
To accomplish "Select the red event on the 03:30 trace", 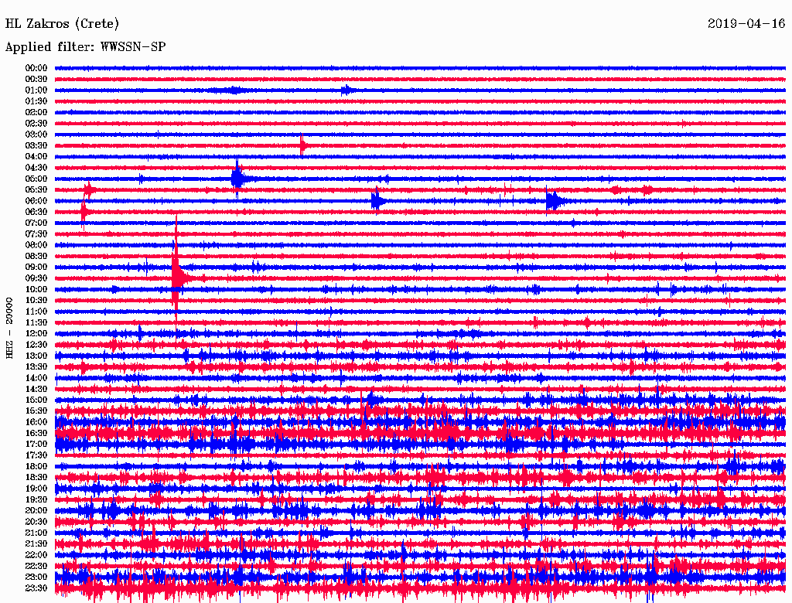I will click(303, 145).
